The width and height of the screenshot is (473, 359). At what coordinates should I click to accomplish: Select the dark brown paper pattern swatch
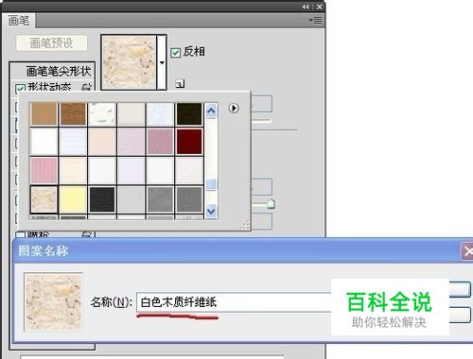73,113
